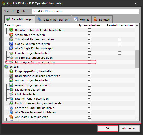Uncheck System erlauben for Diagramme bearbeiten
The image size is (143, 135).
click(x=89, y=90)
